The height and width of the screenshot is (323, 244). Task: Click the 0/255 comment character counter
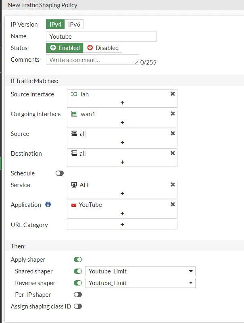[x=148, y=63]
